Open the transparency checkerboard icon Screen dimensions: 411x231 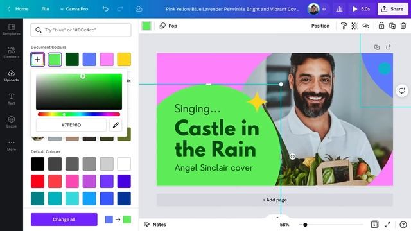[354, 26]
